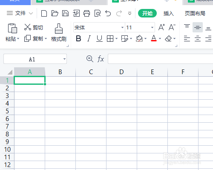213x170 pixels.
Task: Toggle vertical middle alignment
Action: click(x=198, y=27)
